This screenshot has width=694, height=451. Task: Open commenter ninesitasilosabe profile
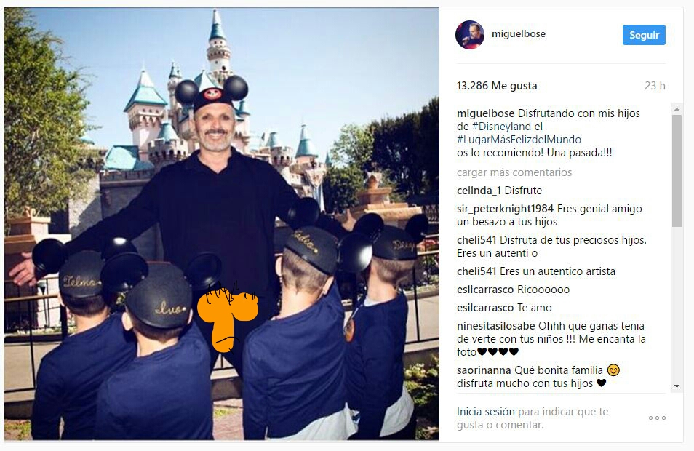click(x=495, y=326)
